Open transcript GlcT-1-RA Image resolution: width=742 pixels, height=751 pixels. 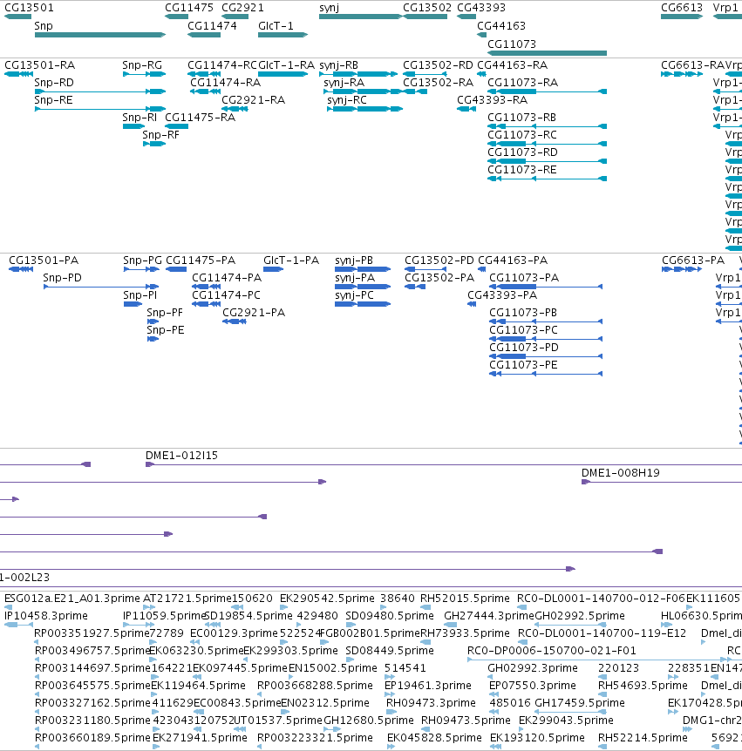tap(283, 74)
